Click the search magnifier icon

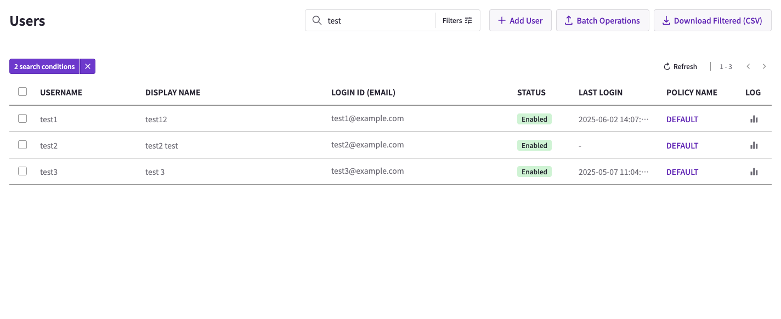click(x=316, y=20)
